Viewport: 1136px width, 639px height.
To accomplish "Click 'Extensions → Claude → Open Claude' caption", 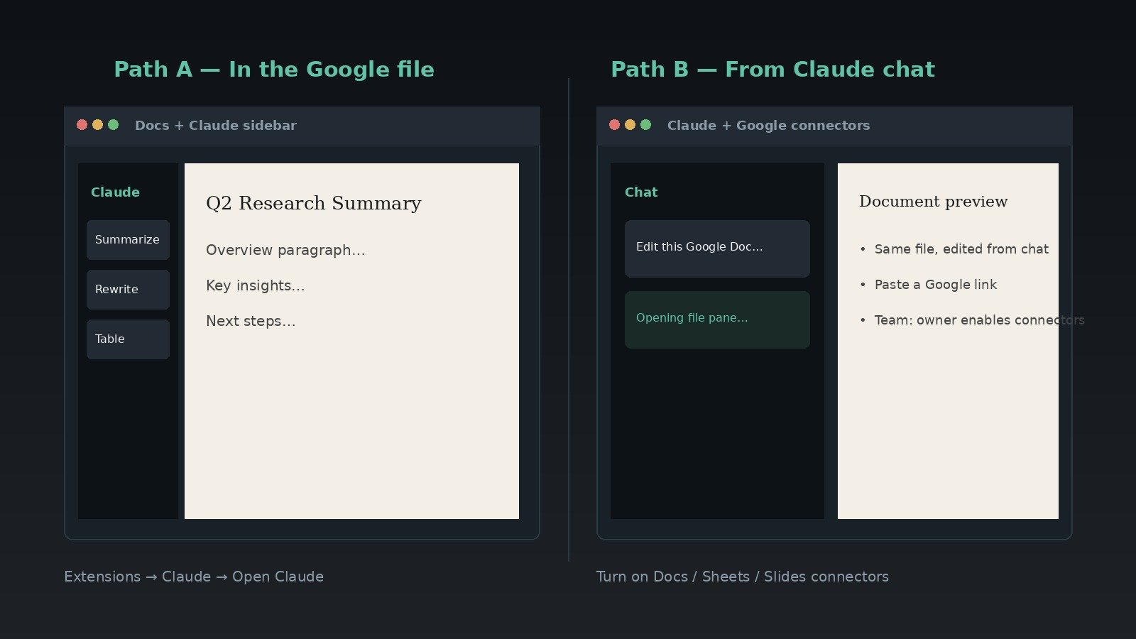I will pyautogui.click(x=194, y=577).
